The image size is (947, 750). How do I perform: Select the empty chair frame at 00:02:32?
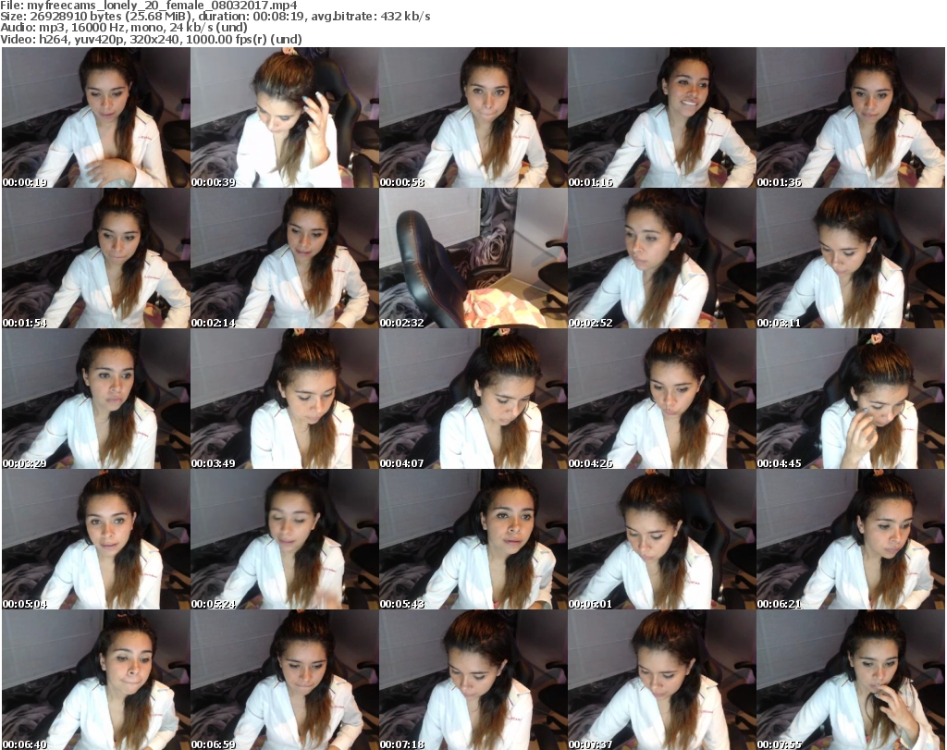point(473,258)
